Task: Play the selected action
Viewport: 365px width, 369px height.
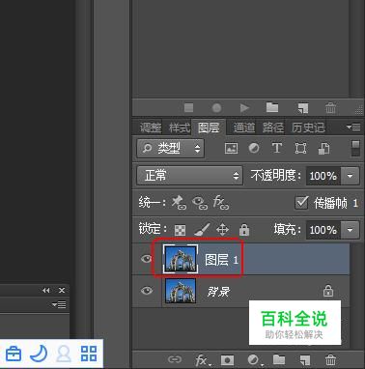Action: pyautogui.click(x=244, y=108)
